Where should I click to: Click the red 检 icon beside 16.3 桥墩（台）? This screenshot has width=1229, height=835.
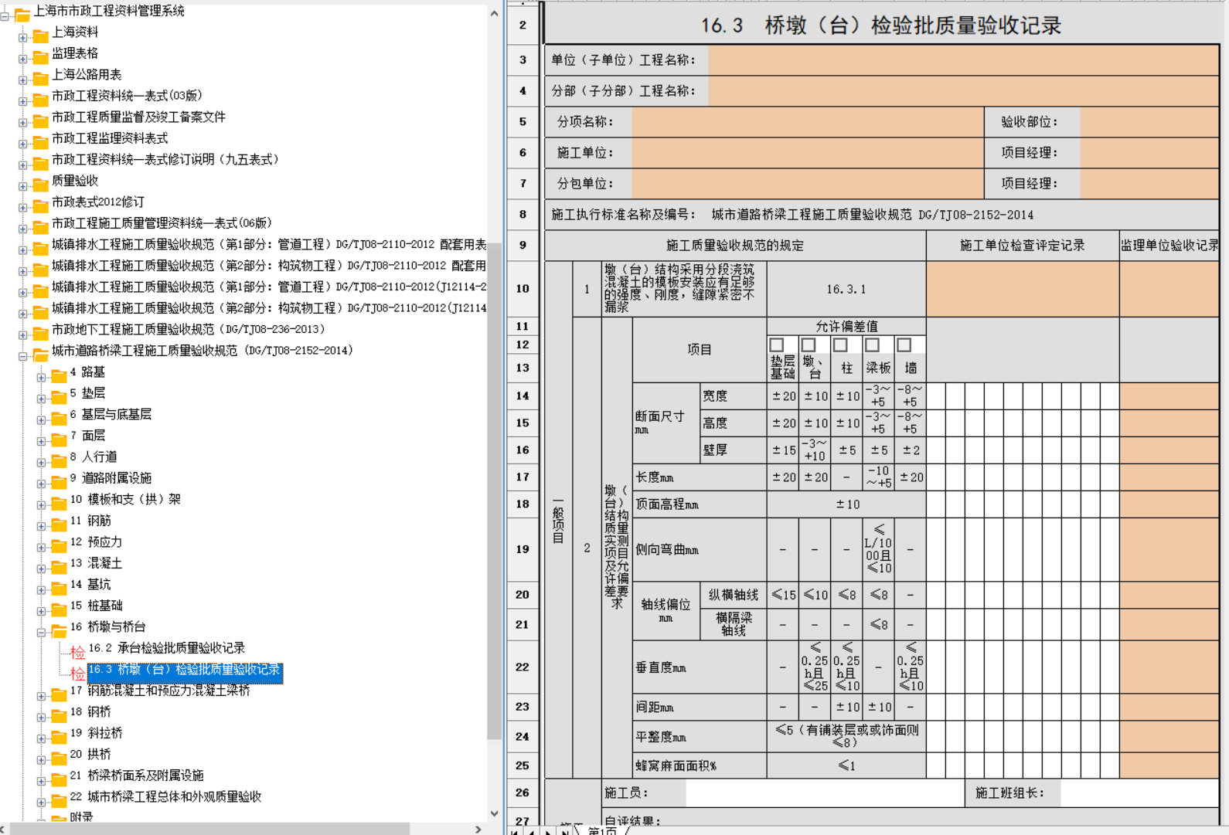[77, 673]
